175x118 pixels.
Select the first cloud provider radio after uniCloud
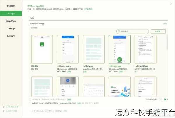click(83, 104)
